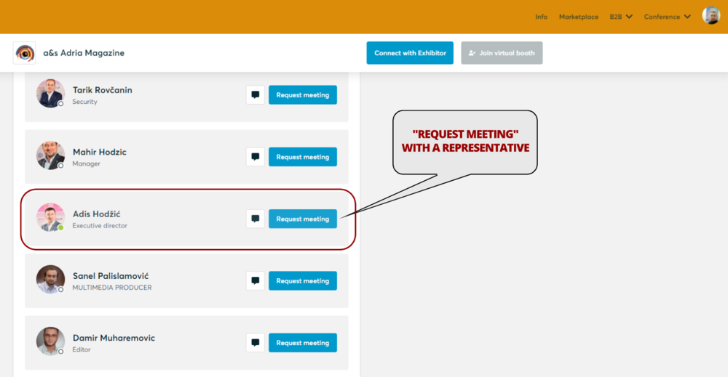View Tarik Rovčanin's profile photo
728x377 pixels.
coord(50,94)
